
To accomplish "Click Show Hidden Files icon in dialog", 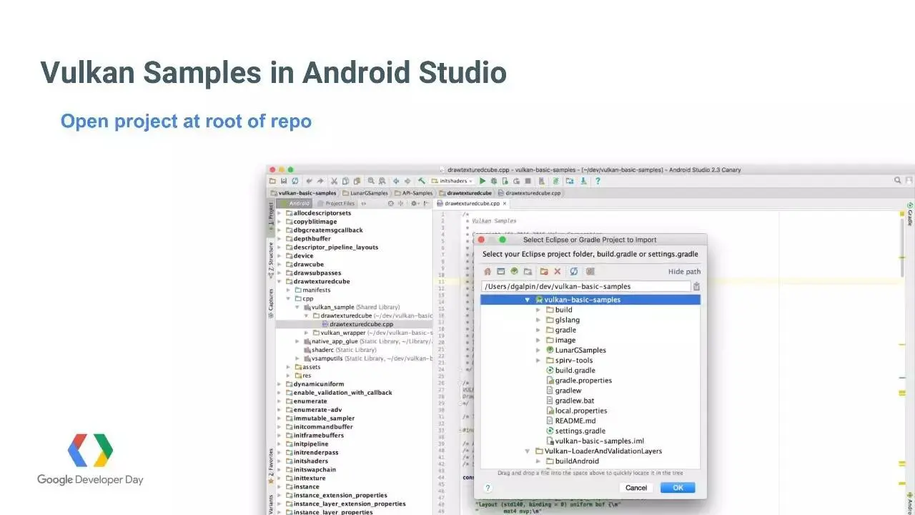I will [590, 272].
